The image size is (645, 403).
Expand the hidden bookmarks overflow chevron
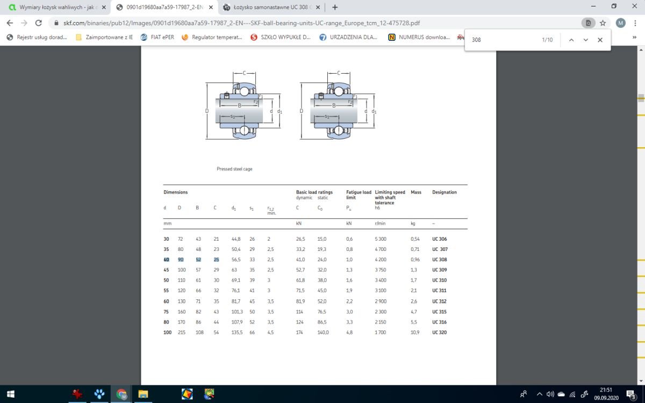coord(635,38)
